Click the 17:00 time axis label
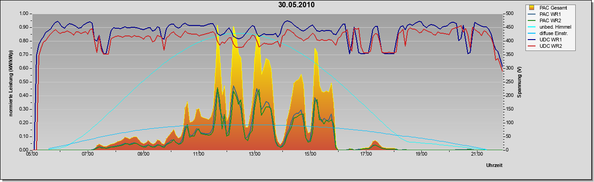Viewport: 594px width, 182px height. pos(366,154)
